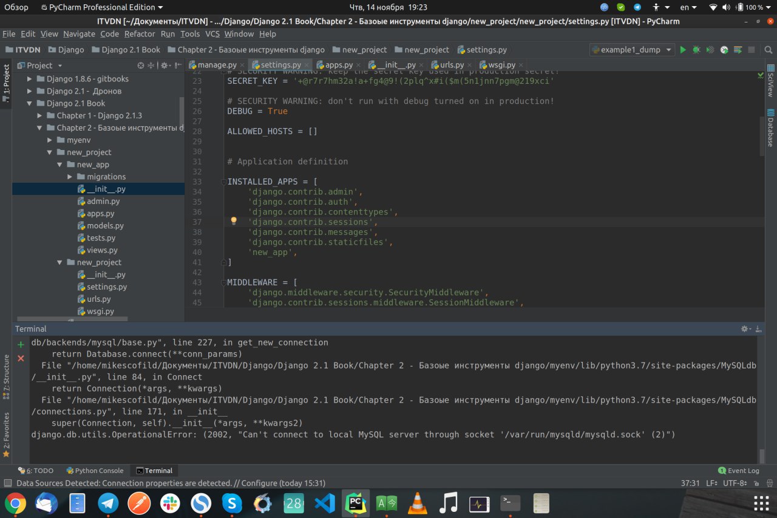
Task: Open the VCS menu
Action: (212, 34)
